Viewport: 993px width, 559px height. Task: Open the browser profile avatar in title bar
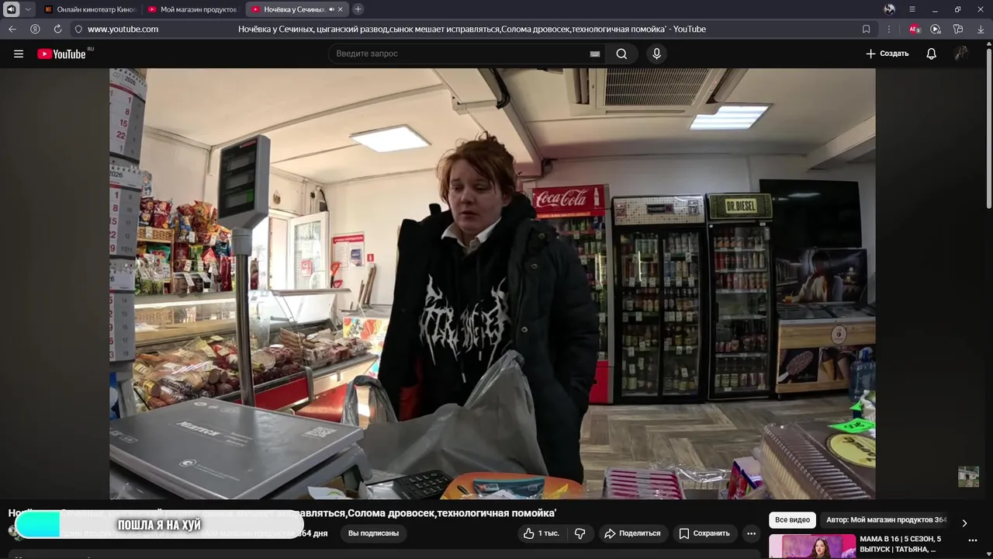coord(889,9)
